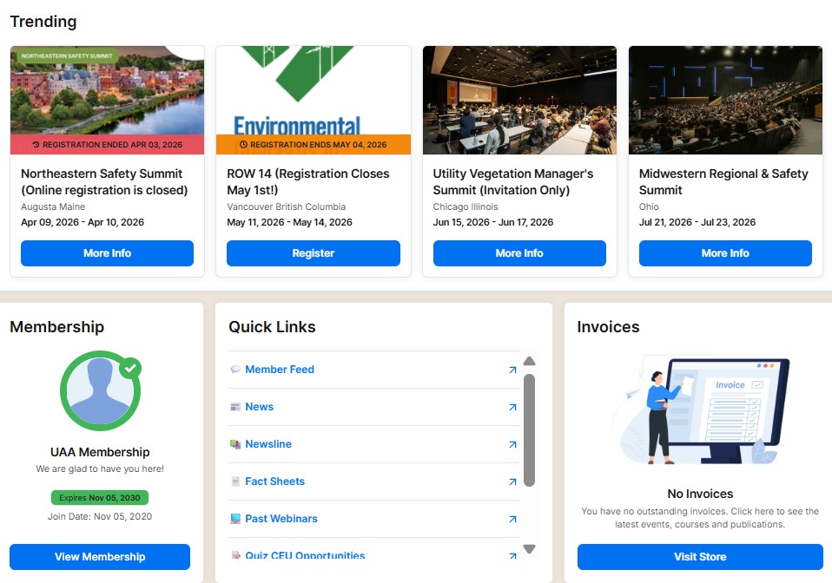This screenshot has height=583, width=832.
Task: Click external link arrow beside Past Webinars
Action: pos(512,519)
